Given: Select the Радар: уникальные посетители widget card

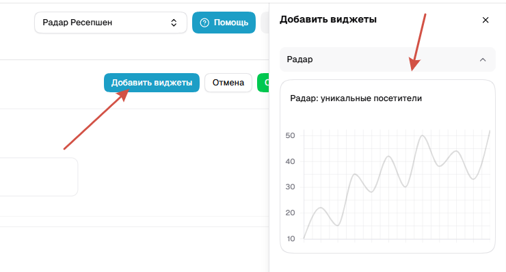Looking at the screenshot, I should pyautogui.click(x=387, y=166).
